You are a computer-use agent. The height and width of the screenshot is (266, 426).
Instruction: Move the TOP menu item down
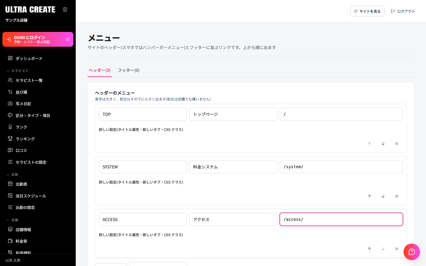coord(383,144)
